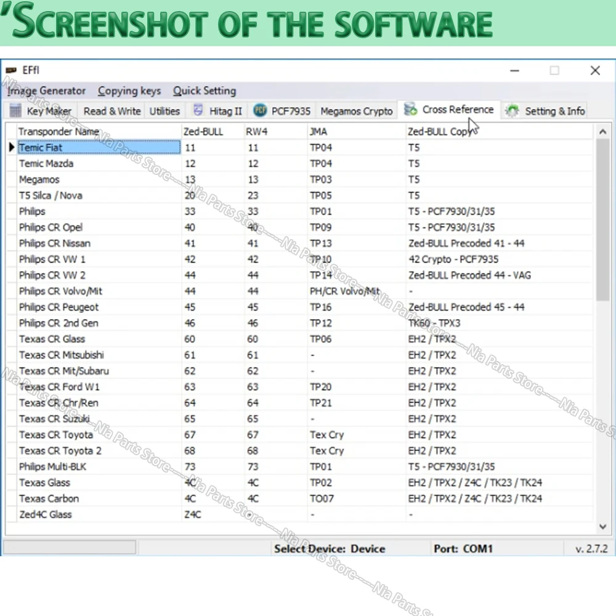This screenshot has height=616, width=616.
Task: Click the Texas CR Mitsubishi cell
Action: pos(99,355)
